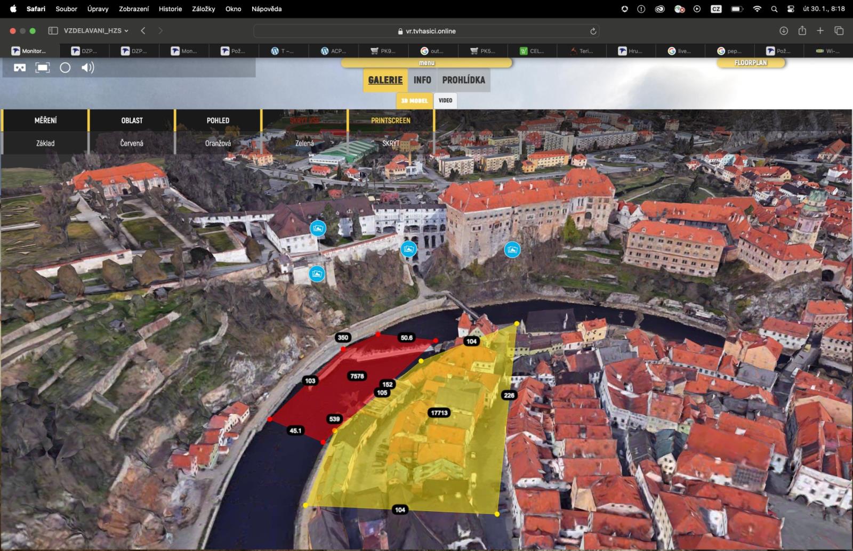Open topmost photo hotspot near white building
Image resolution: width=853 pixels, height=551 pixels.
tap(318, 229)
